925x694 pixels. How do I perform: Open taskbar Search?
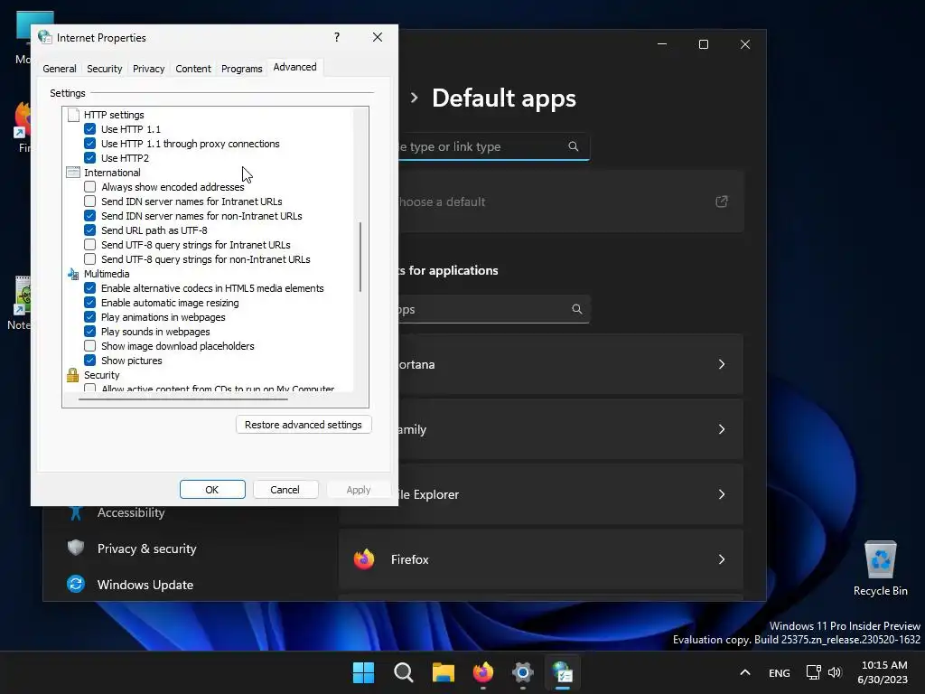click(404, 672)
